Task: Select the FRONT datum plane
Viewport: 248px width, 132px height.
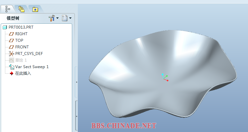Action: tap(22, 47)
